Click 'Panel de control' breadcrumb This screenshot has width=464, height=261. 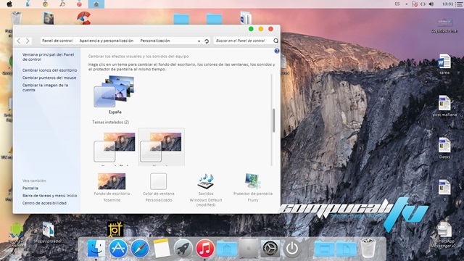point(57,41)
